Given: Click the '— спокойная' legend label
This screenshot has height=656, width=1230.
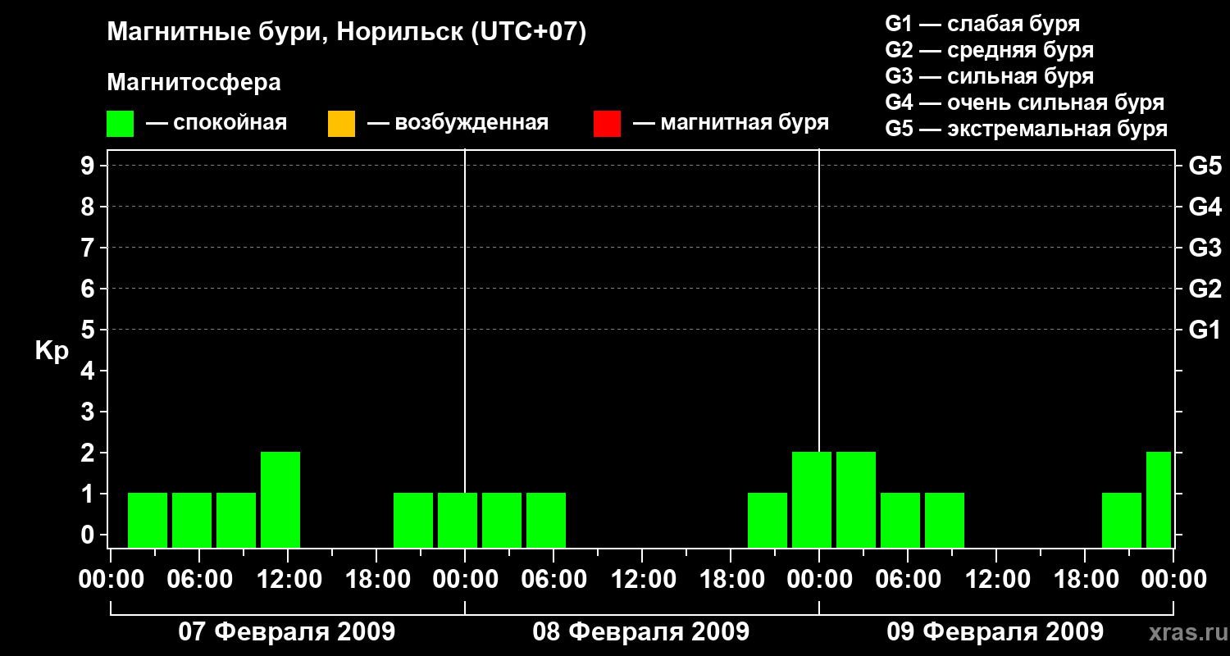Looking at the screenshot, I should click(216, 124).
